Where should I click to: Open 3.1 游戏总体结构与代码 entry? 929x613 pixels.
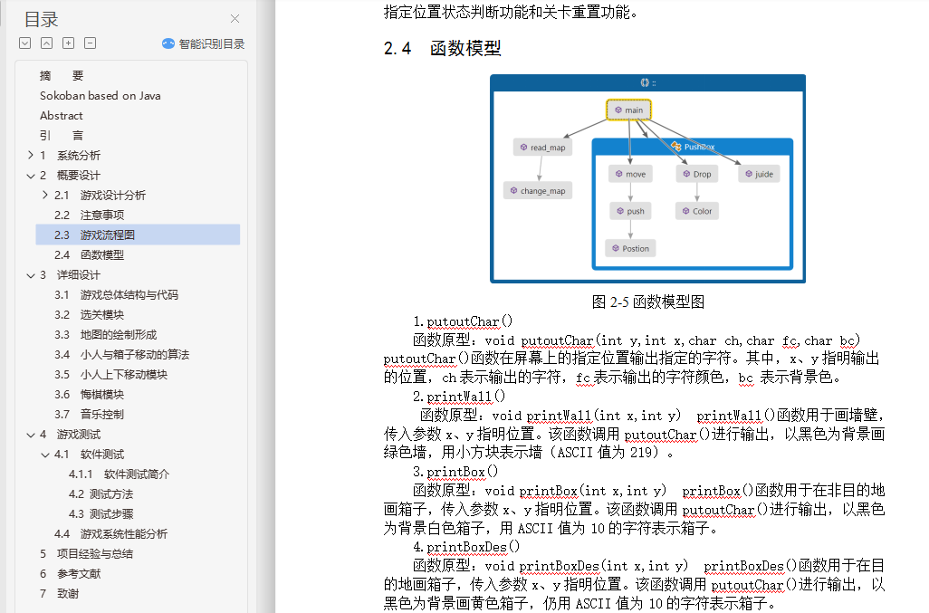116,295
